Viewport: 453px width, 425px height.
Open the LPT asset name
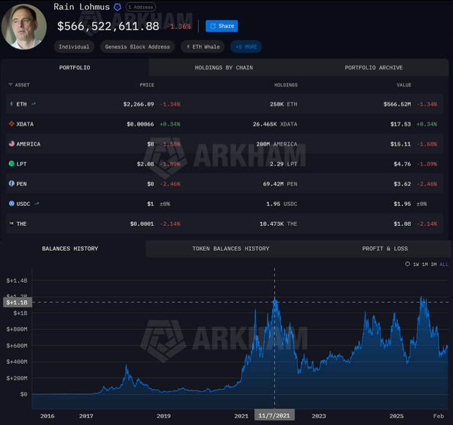pos(21,164)
